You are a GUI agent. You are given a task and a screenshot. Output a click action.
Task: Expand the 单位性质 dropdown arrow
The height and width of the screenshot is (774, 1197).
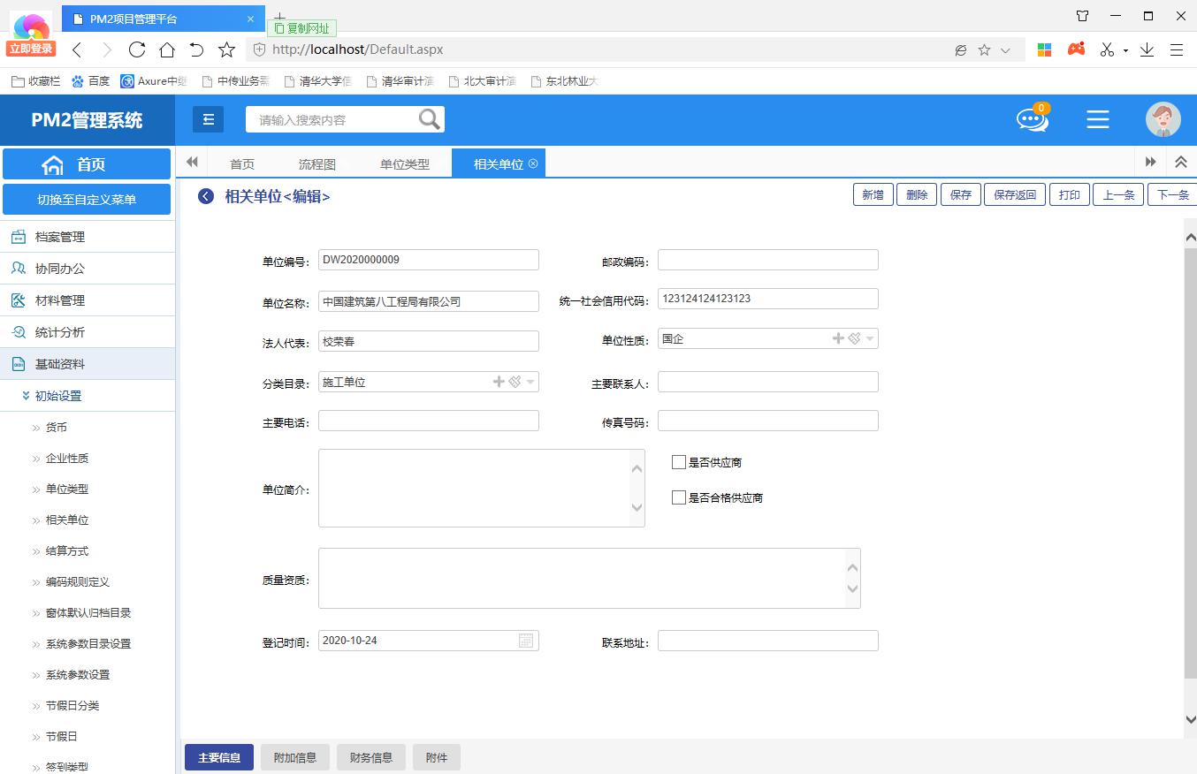tap(870, 338)
